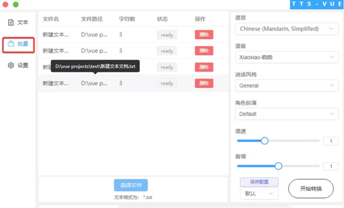Screen dimensions: 344x208
Task: Click the 语速 speed slider handle
Action: click(264, 141)
